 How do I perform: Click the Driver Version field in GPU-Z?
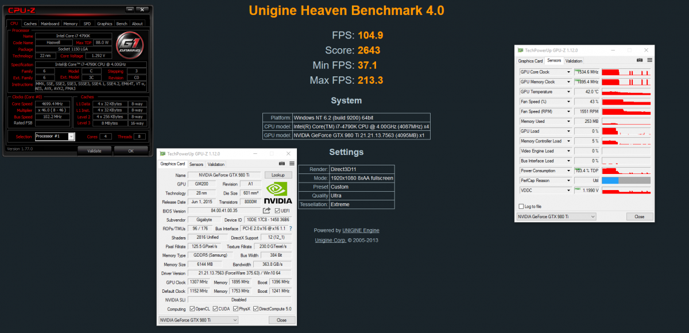point(241,273)
